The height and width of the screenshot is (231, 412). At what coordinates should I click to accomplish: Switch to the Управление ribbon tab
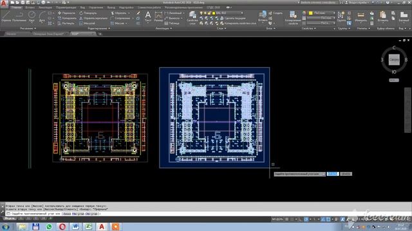tap(96, 8)
